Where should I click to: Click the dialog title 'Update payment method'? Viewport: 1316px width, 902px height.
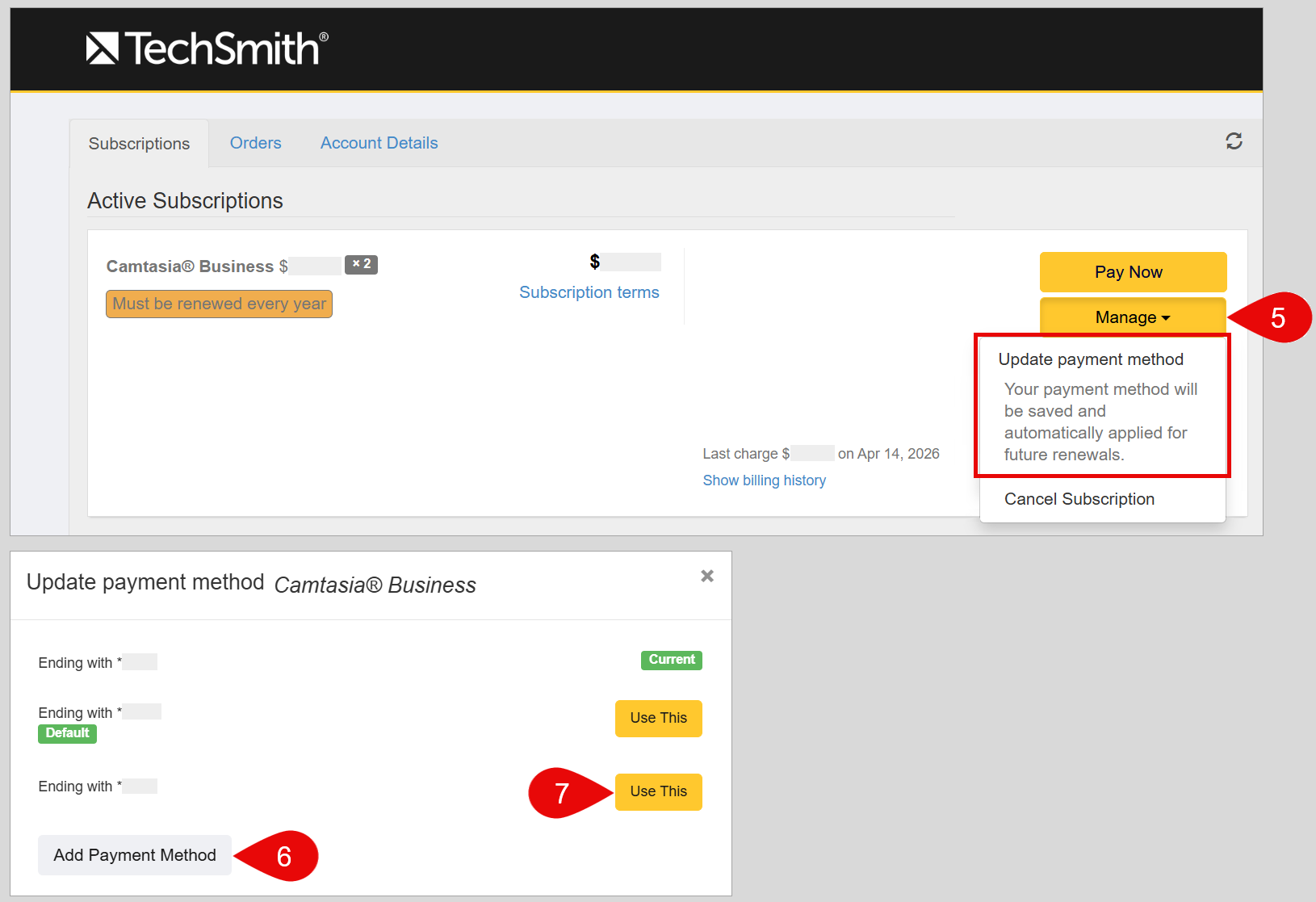[145, 582]
